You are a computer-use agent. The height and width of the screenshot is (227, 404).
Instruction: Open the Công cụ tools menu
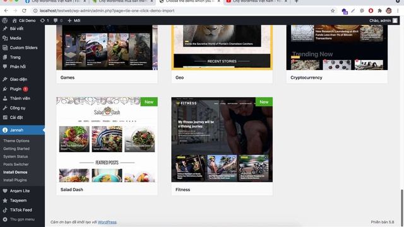17,108
